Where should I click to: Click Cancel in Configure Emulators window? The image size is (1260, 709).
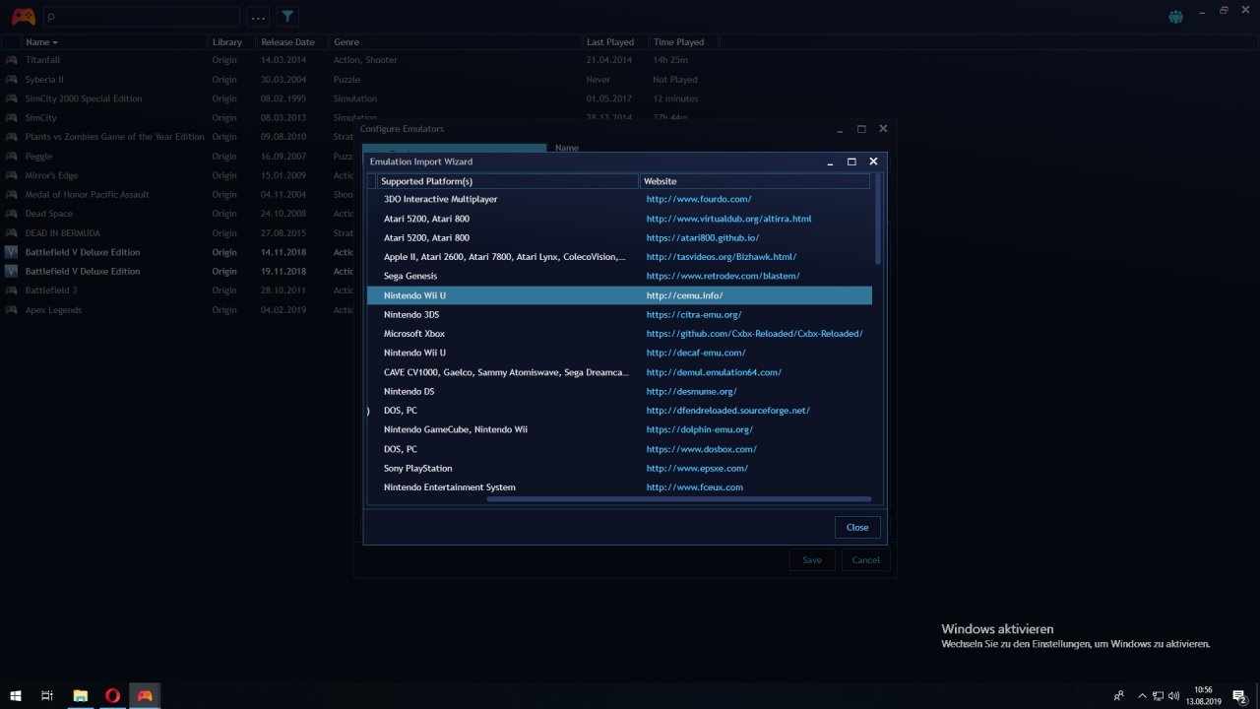click(866, 560)
